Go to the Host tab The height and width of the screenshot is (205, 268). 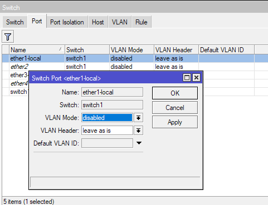tap(98, 22)
